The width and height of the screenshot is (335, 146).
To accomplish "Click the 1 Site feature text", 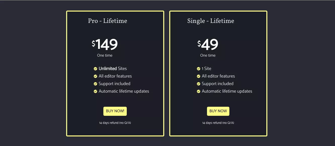I will coord(206,68).
